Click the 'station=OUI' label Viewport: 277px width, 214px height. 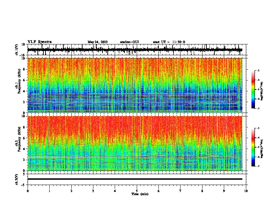129,42
